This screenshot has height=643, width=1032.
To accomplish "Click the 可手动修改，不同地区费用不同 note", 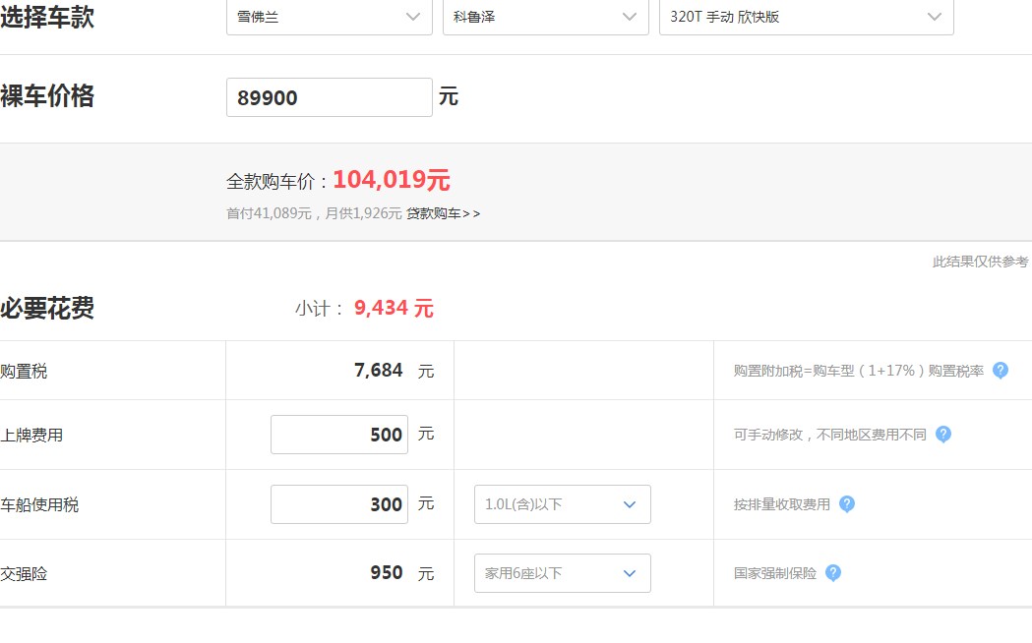I will [830, 435].
